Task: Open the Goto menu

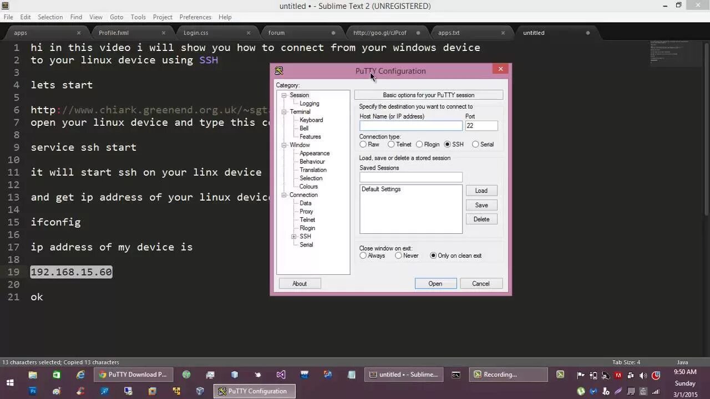Action: (116, 17)
